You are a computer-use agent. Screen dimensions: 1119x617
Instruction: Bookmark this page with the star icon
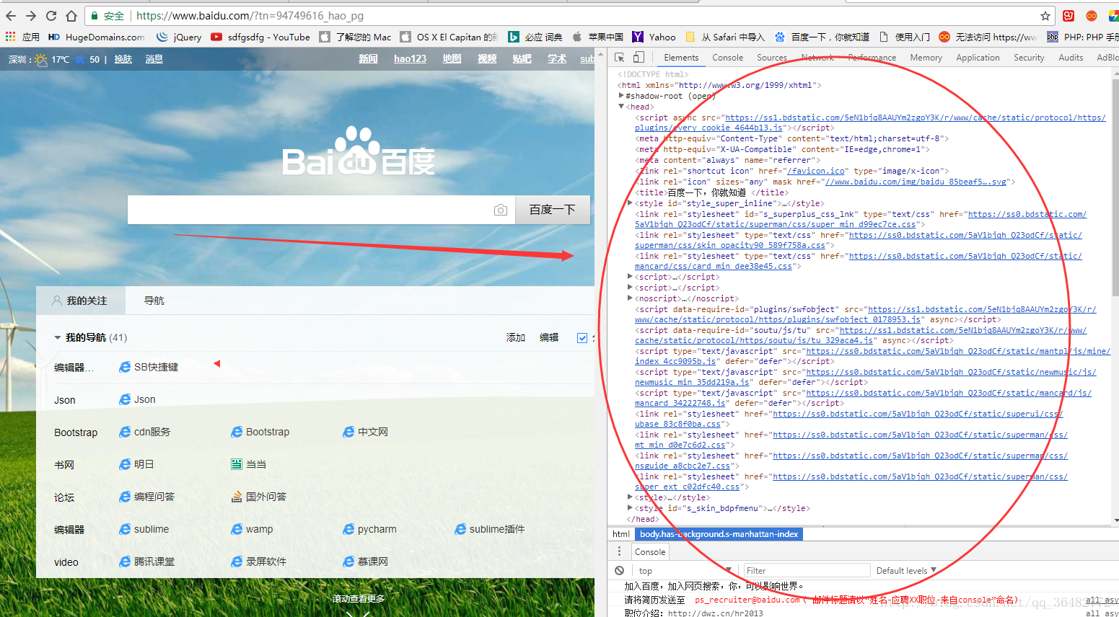pyautogui.click(x=1045, y=16)
